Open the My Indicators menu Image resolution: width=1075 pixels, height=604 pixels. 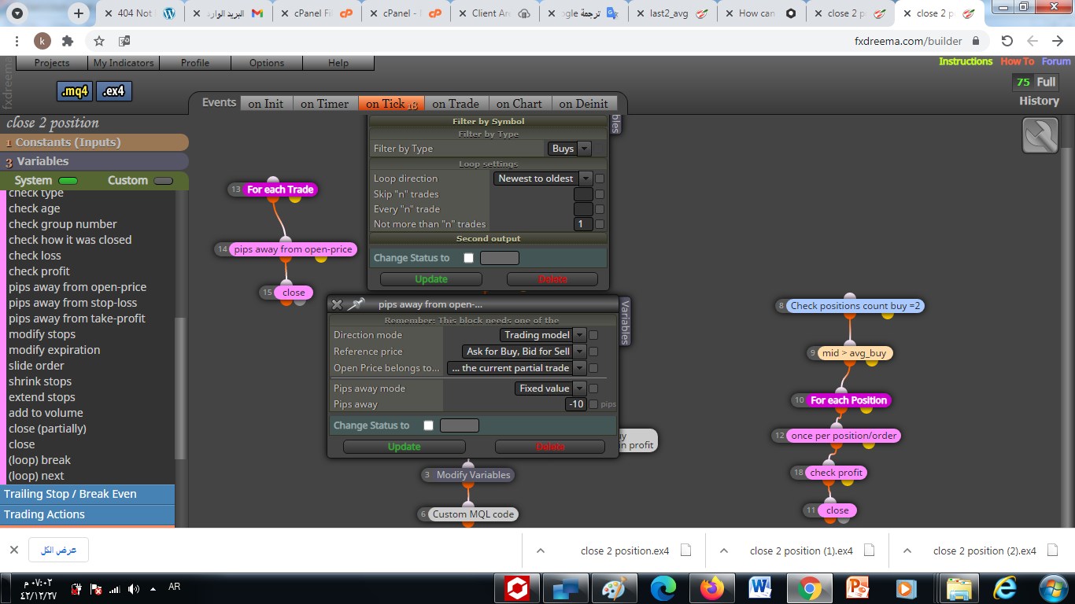coord(124,63)
